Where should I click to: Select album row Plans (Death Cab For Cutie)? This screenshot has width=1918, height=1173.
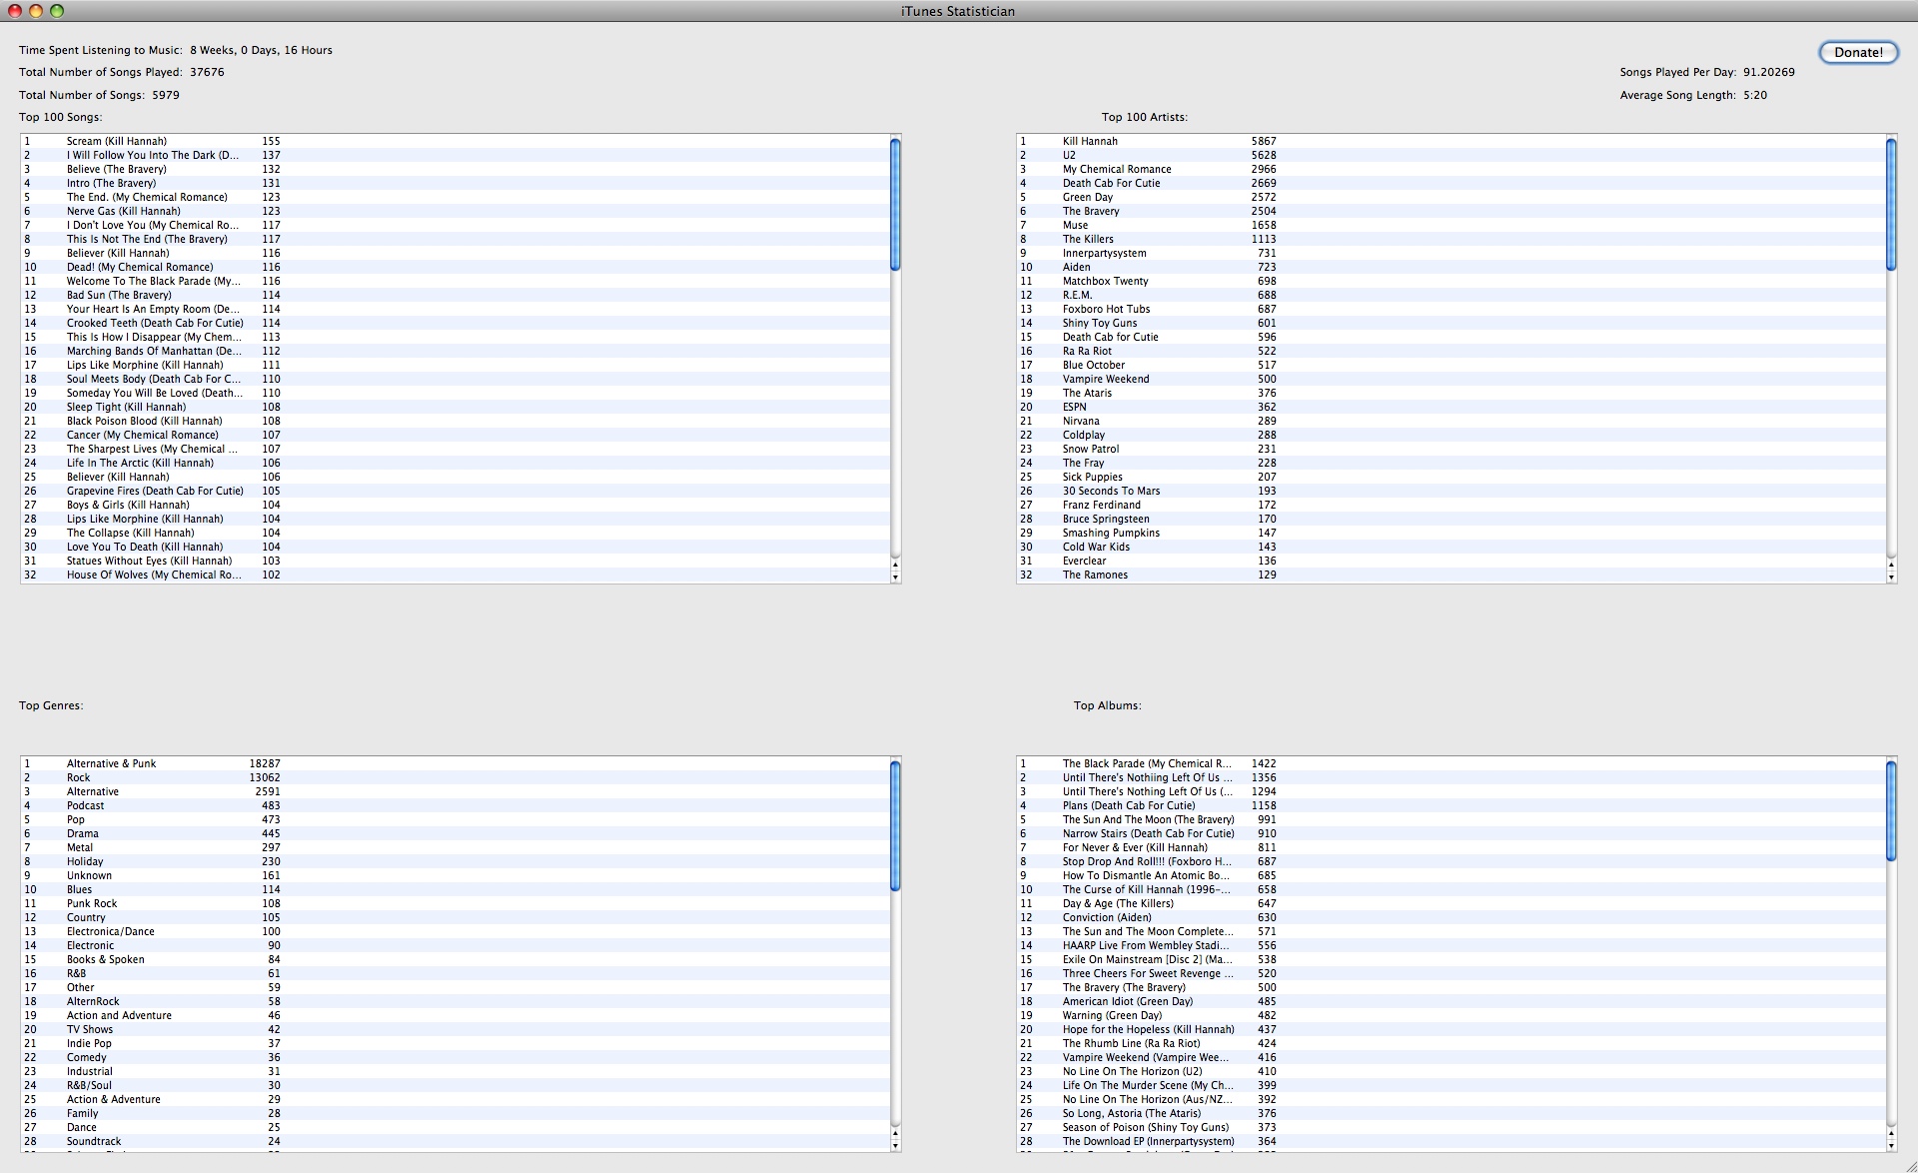pos(1450,805)
